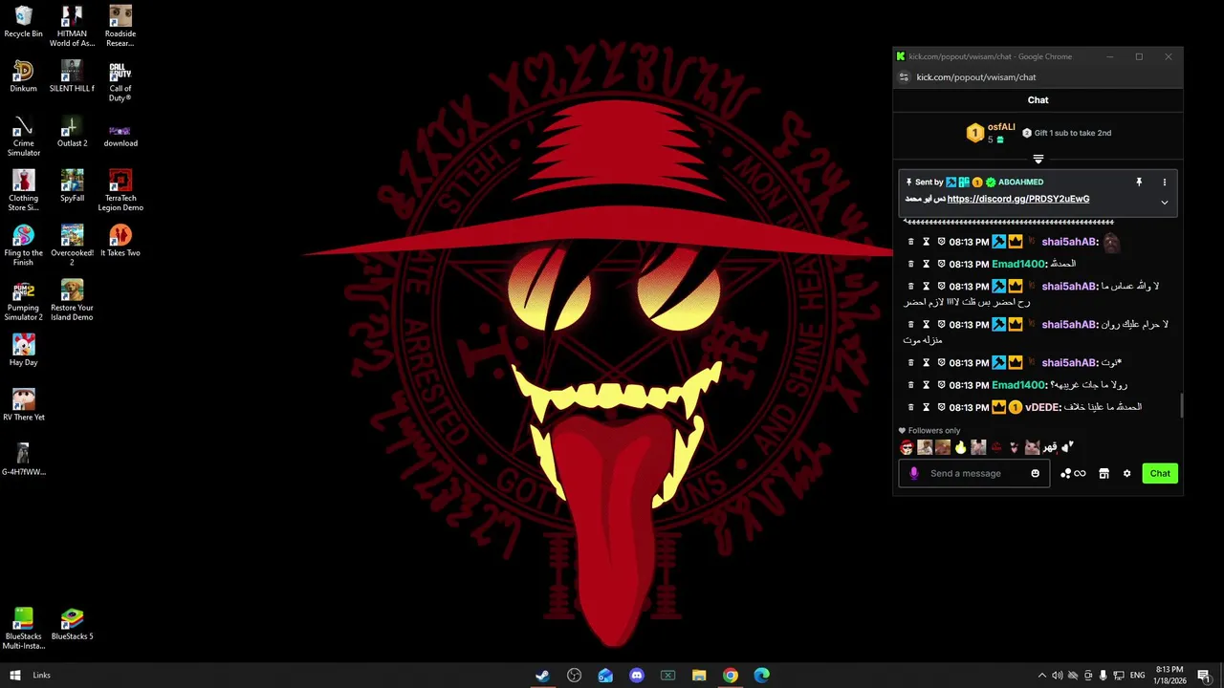Select TerraTech Legion Demo desktop icon

[120, 190]
